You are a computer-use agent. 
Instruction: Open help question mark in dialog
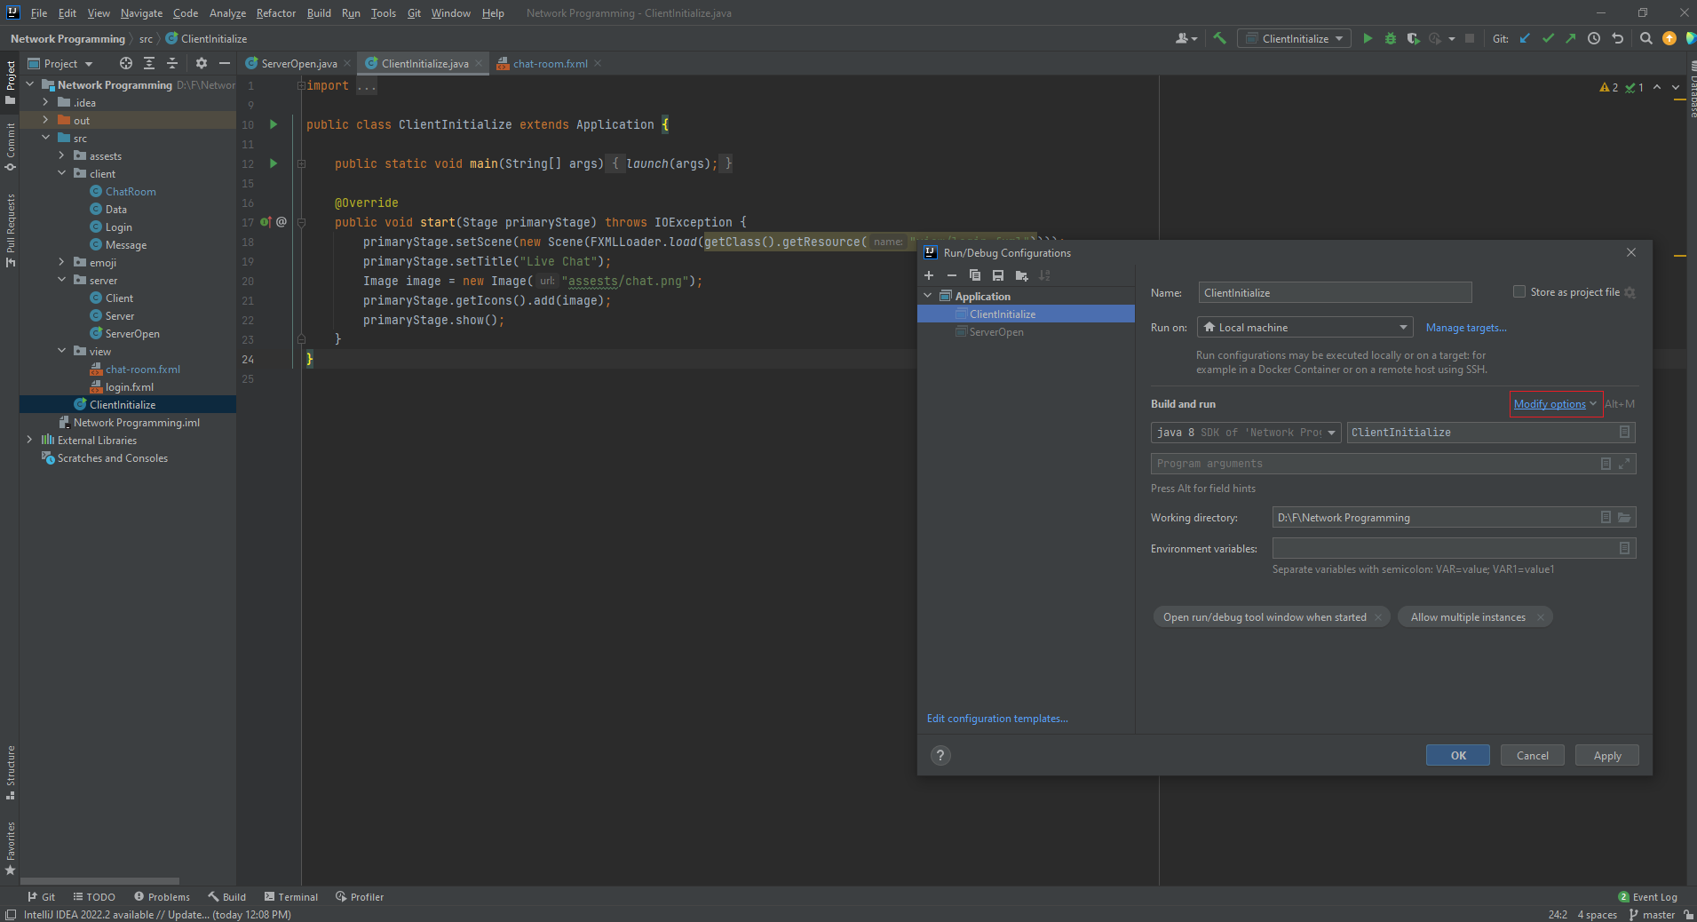[940, 755]
